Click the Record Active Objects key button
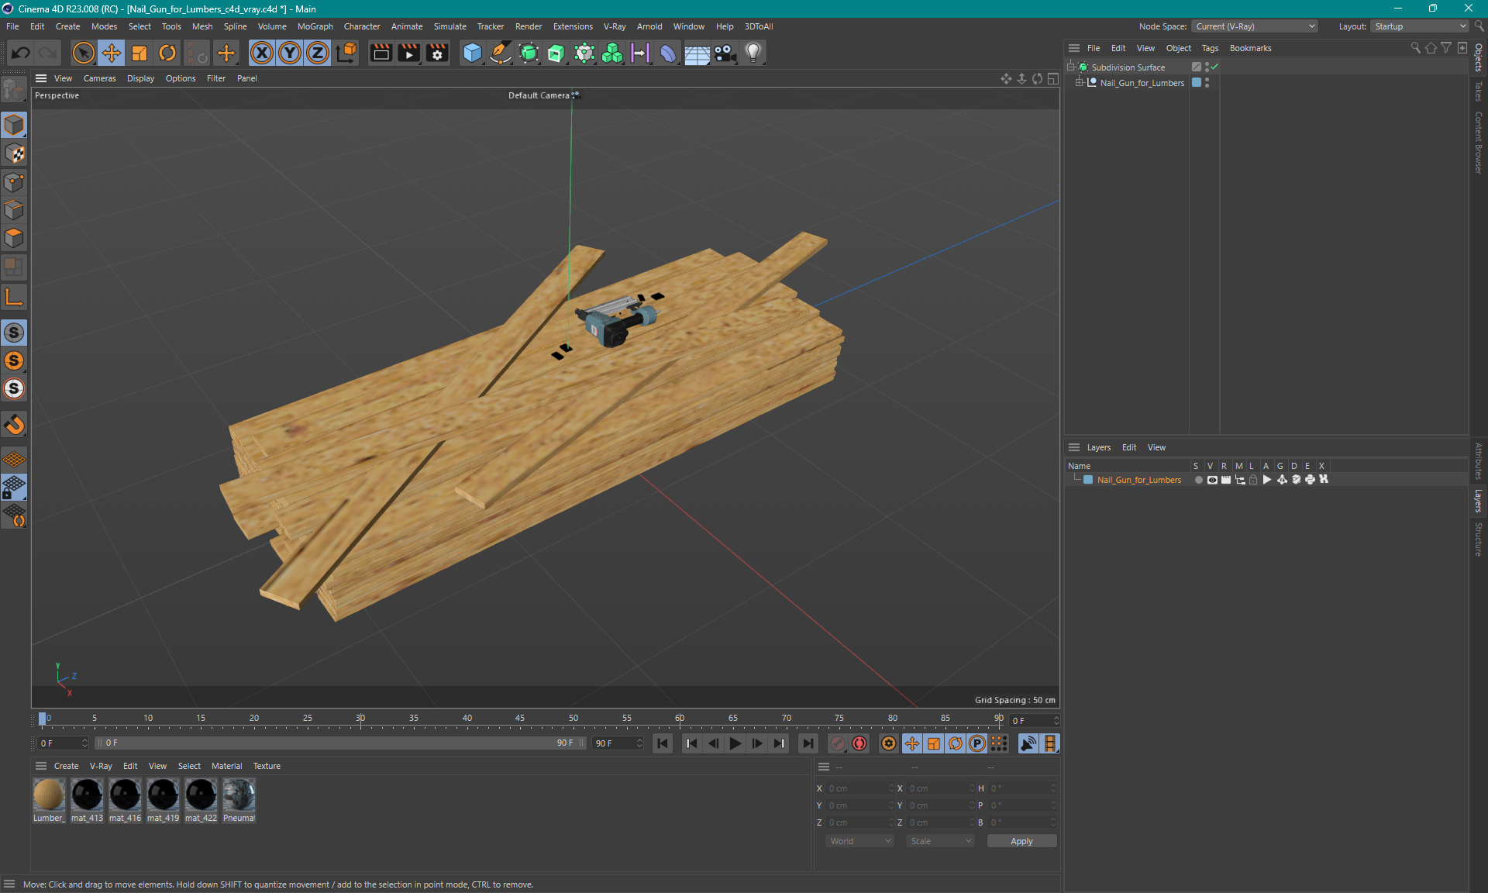This screenshot has width=1488, height=893. click(838, 743)
